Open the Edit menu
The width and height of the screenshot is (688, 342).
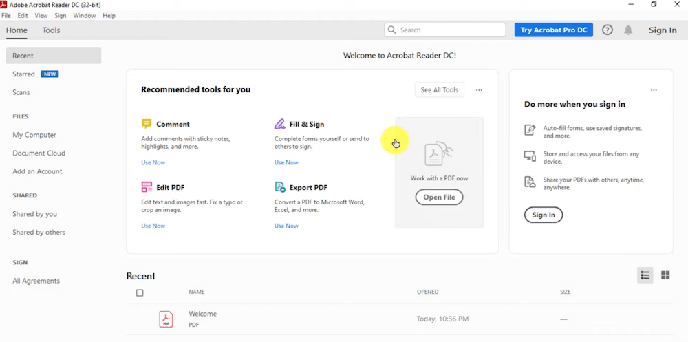[x=23, y=15]
